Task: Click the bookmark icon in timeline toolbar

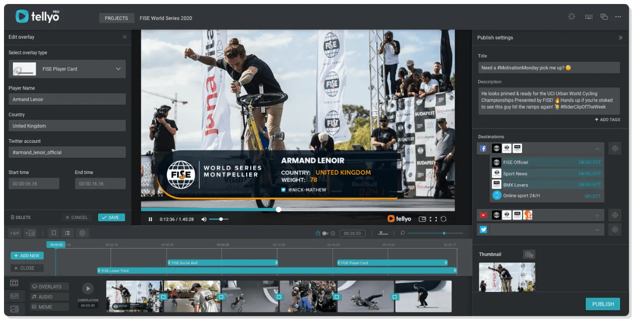Action: pos(53,233)
